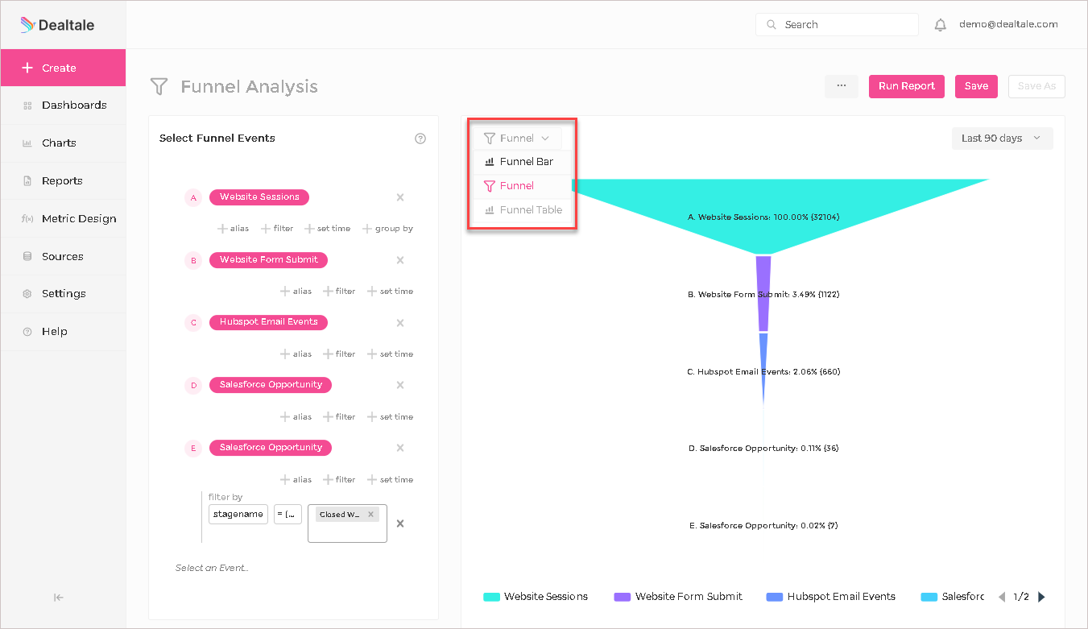Collapse the sidebar with the arrow icon
Screen dimensions: 1088x629
[59, 598]
